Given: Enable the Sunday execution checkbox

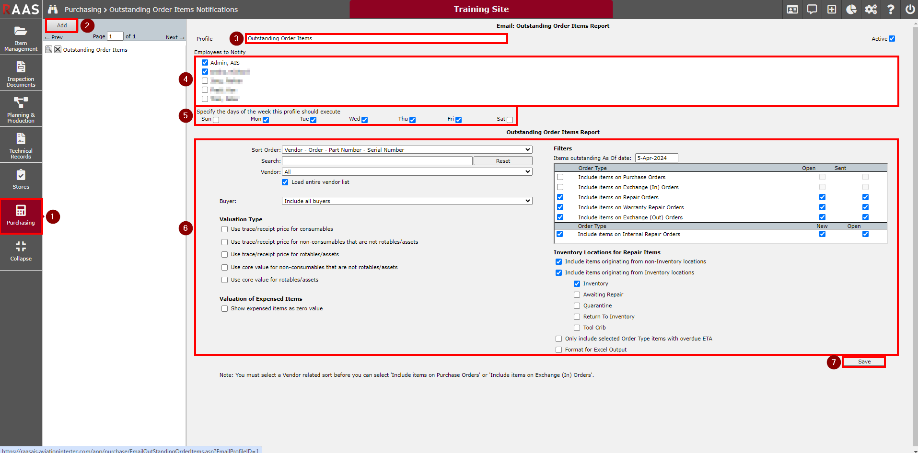Looking at the screenshot, I should 216,120.
